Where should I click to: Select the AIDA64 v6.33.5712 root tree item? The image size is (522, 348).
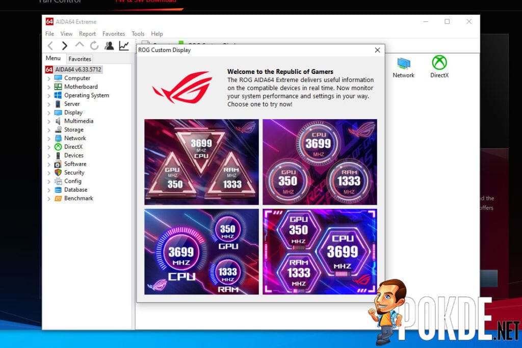point(78,69)
